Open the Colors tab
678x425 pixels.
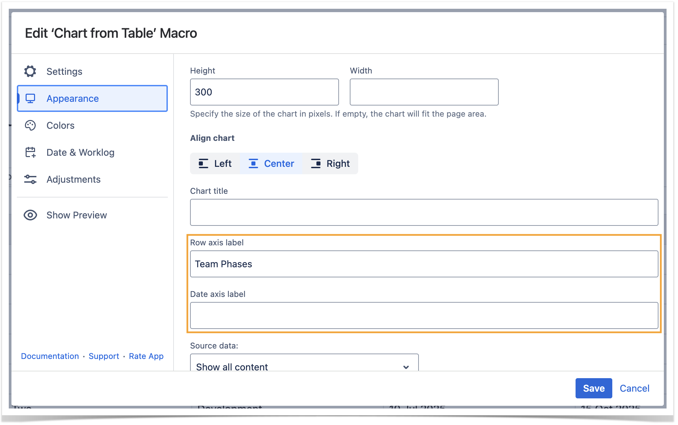coord(60,125)
